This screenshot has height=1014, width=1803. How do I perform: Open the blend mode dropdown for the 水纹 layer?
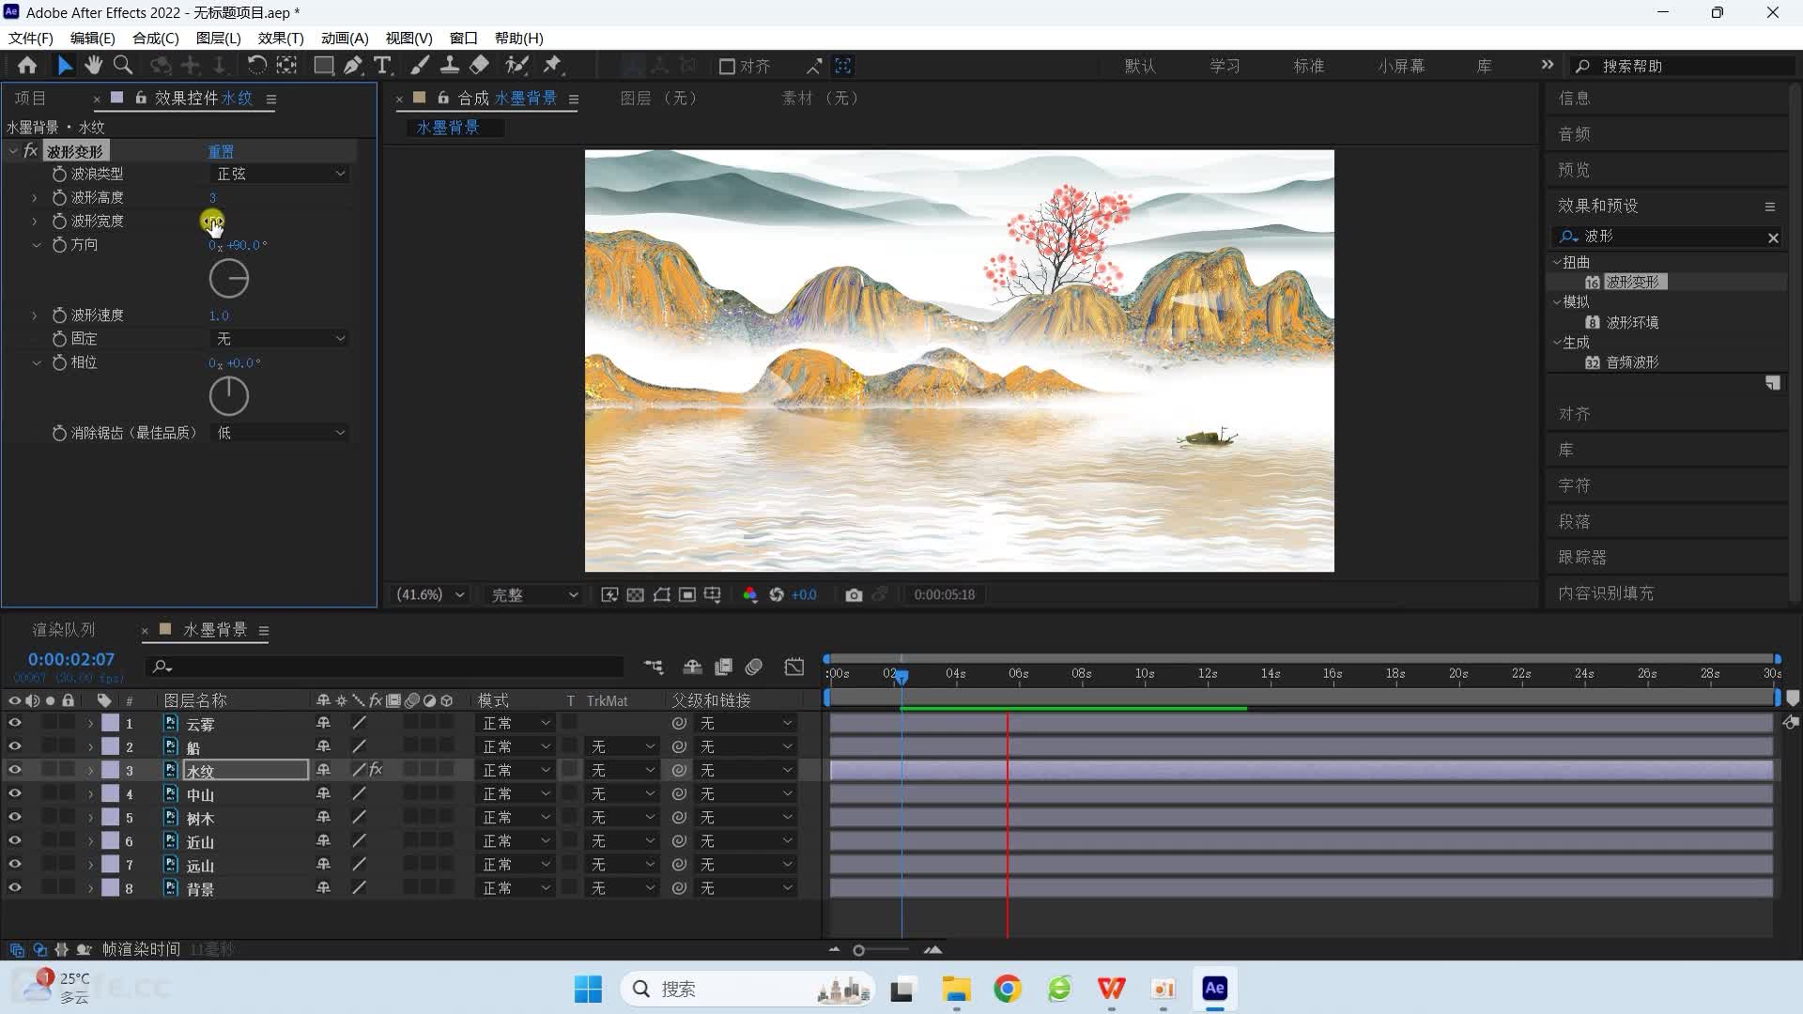point(516,771)
